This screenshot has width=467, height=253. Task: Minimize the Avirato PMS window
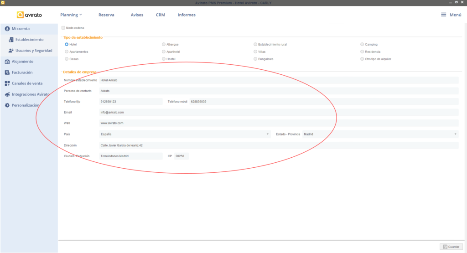coord(450,2)
